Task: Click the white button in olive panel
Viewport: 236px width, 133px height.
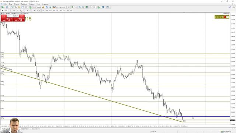Action: pyautogui.click(x=228, y=17)
